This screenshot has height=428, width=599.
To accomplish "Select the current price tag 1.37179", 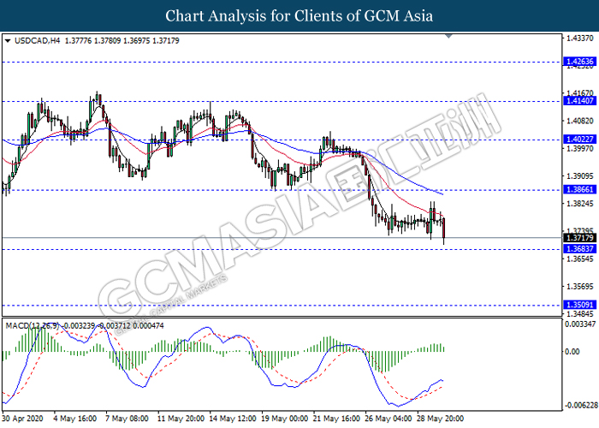I will pyautogui.click(x=575, y=238).
